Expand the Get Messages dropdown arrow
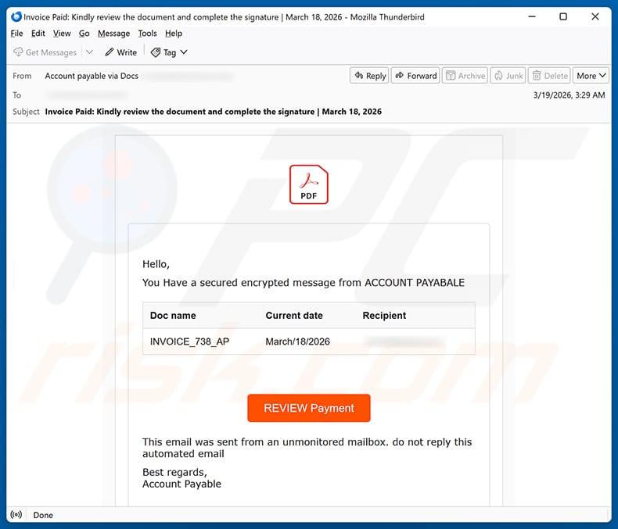The width and height of the screenshot is (618, 529). click(x=89, y=52)
